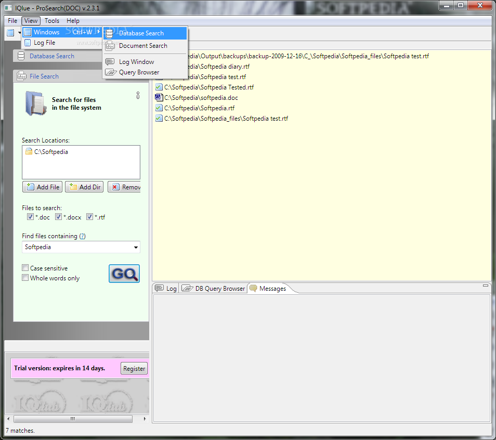Select Query Browser in the submenu
Image resolution: width=496 pixels, height=440 pixels.
(x=145, y=72)
